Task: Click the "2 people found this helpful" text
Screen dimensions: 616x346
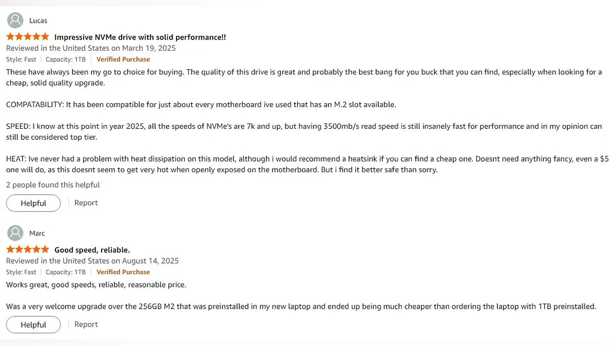Action: pyautogui.click(x=53, y=185)
